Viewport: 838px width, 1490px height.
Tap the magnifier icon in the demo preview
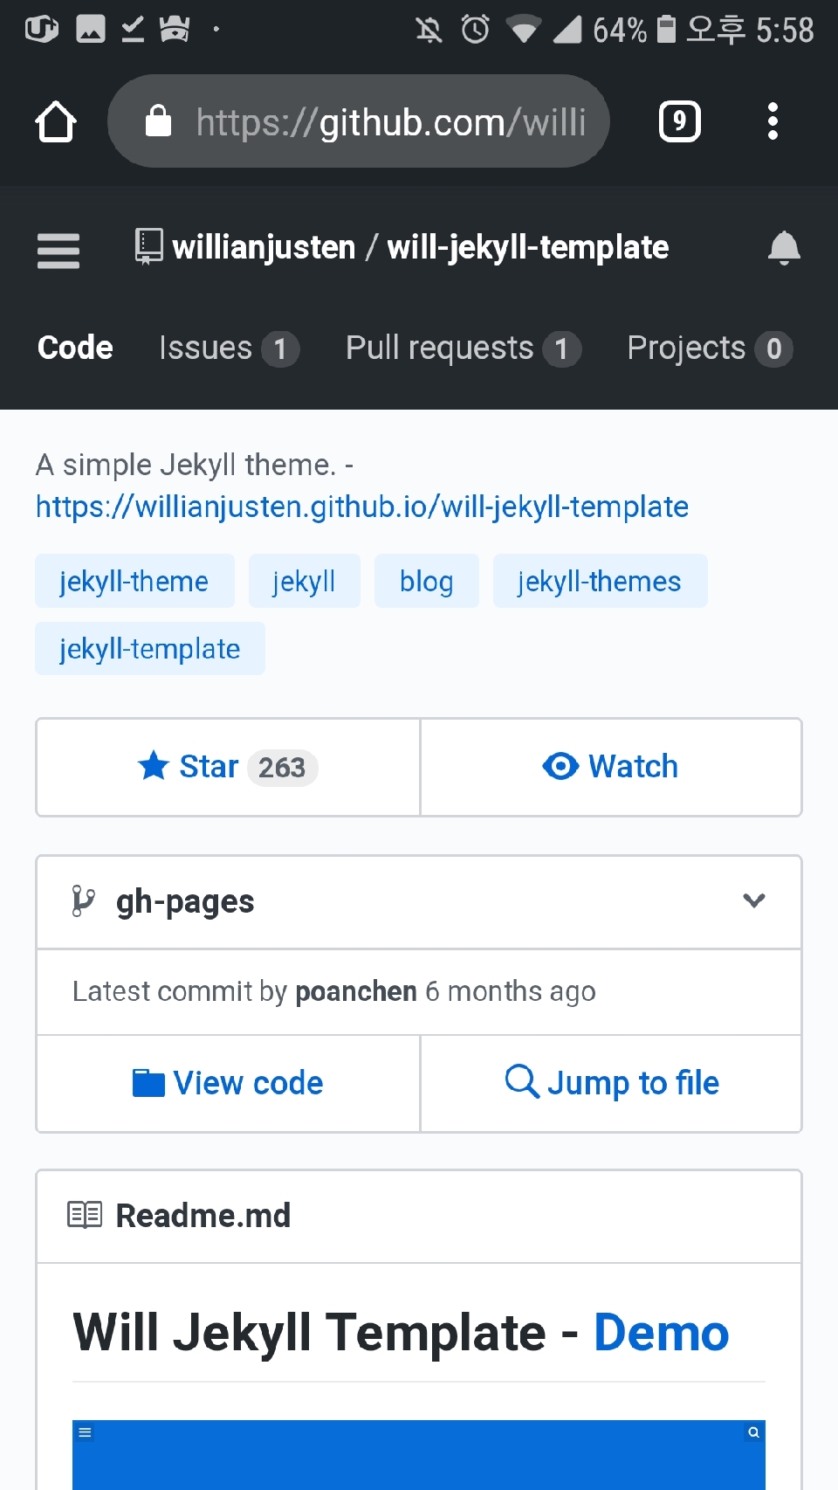coord(753,1432)
